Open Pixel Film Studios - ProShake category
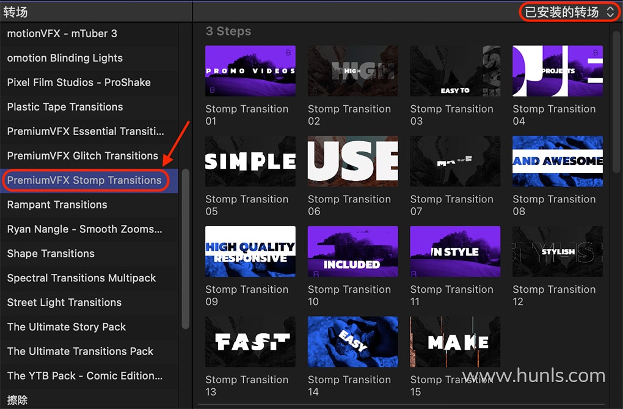The width and height of the screenshot is (623, 409). (79, 83)
